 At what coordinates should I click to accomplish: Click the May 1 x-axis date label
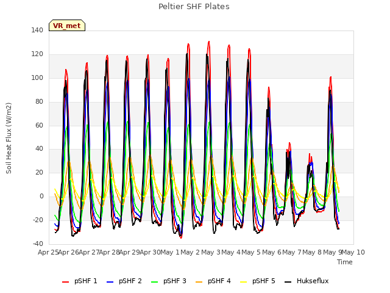tap(170, 252)
